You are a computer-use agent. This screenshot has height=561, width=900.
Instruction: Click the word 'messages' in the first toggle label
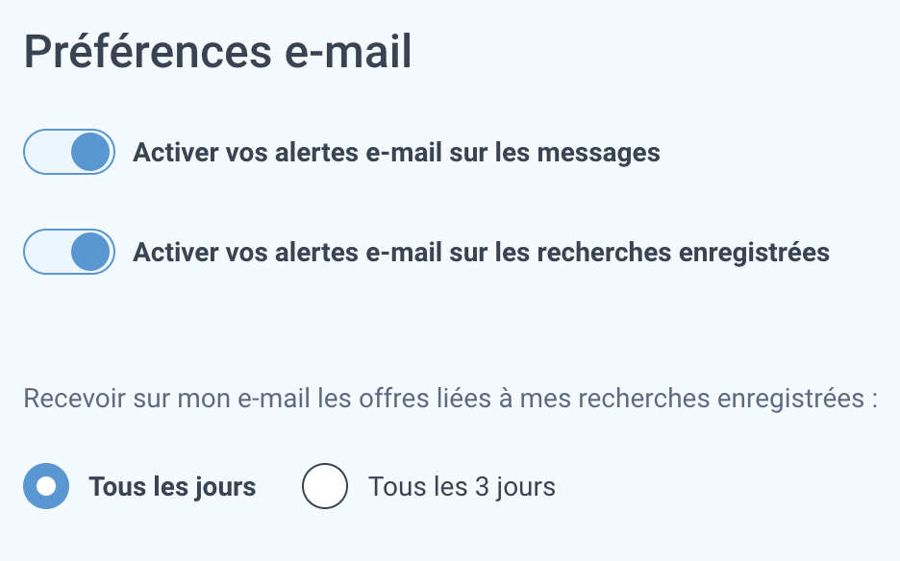pyautogui.click(x=599, y=154)
